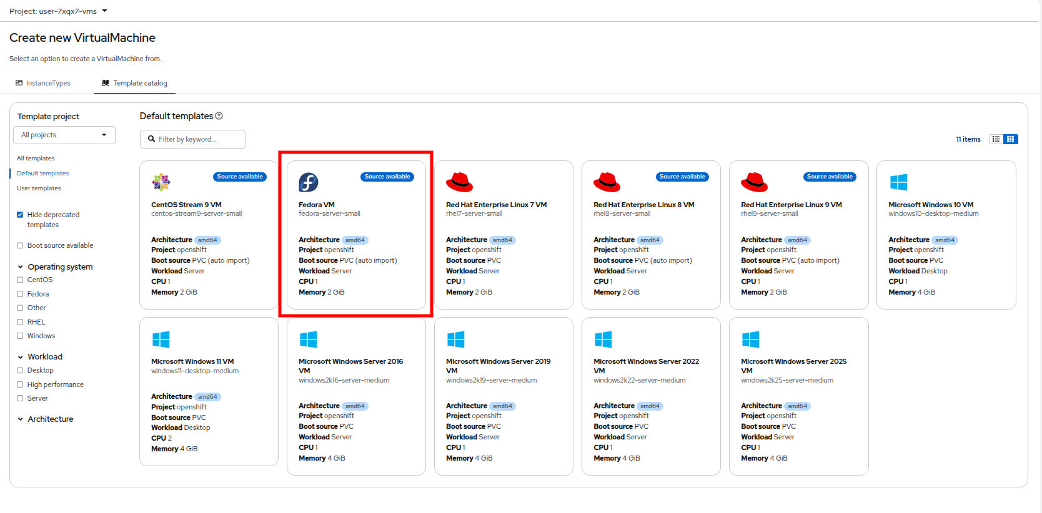Screen dimensions: 1042x513
Task: Select the Template catalog tab
Action: pos(135,83)
